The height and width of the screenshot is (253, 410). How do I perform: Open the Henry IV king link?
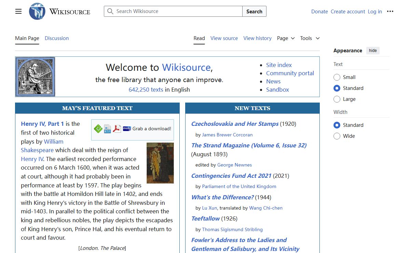32,159
